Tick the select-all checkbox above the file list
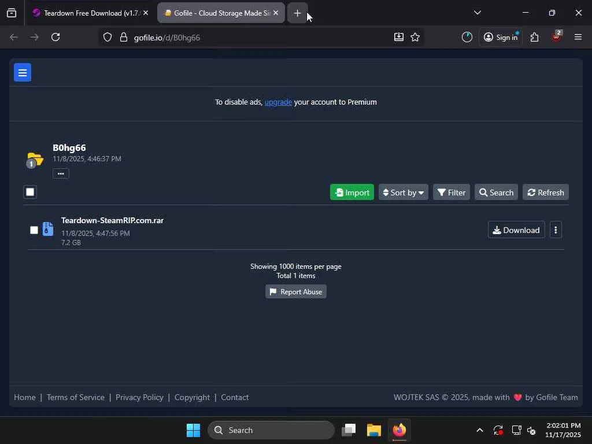Screen dimensions: 592x444 pyautogui.click(x=30, y=192)
